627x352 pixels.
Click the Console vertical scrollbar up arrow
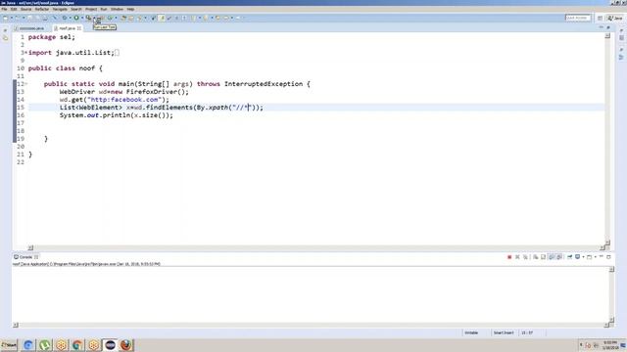(611, 270)
